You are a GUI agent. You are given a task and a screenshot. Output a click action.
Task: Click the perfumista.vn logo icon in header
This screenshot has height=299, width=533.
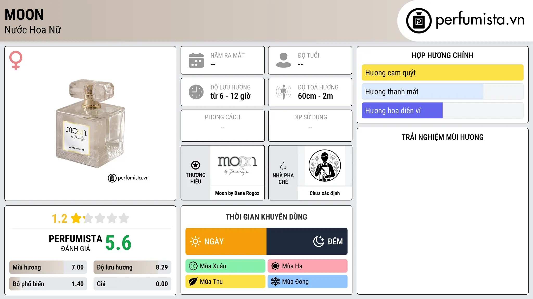tap(419, 21)
